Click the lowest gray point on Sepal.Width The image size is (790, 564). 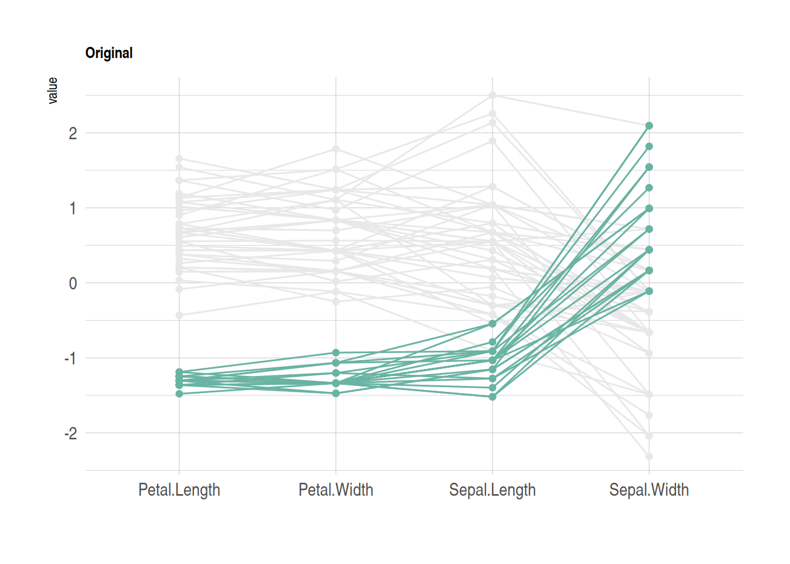click(649, 456)
